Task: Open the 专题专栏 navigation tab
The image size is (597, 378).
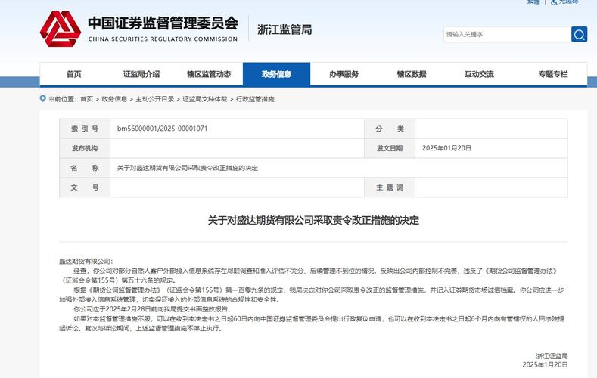Action: pos(553,74)
